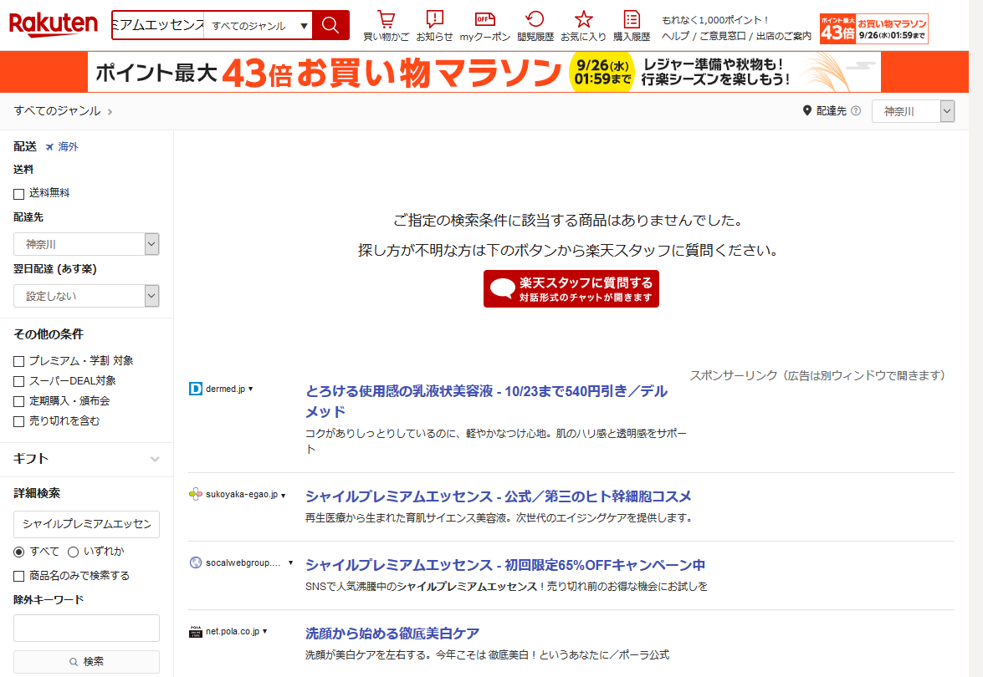Open the 翌日配達 設定しない dropdown
983x677 pixels.
point(86,296)
